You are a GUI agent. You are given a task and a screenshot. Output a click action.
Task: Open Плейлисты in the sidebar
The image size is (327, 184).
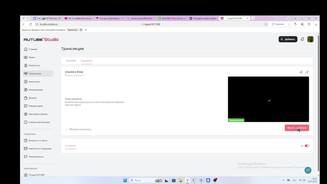pos(38,65)
